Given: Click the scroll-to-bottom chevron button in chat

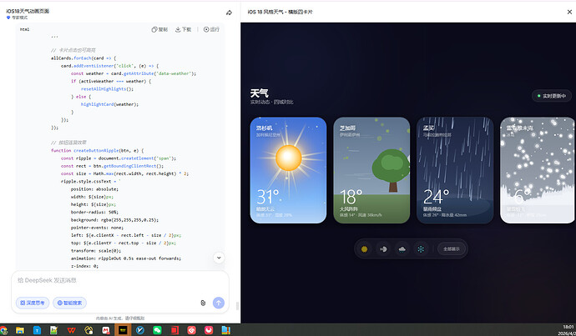Looking at the screenshot, I should coord(219,258).
